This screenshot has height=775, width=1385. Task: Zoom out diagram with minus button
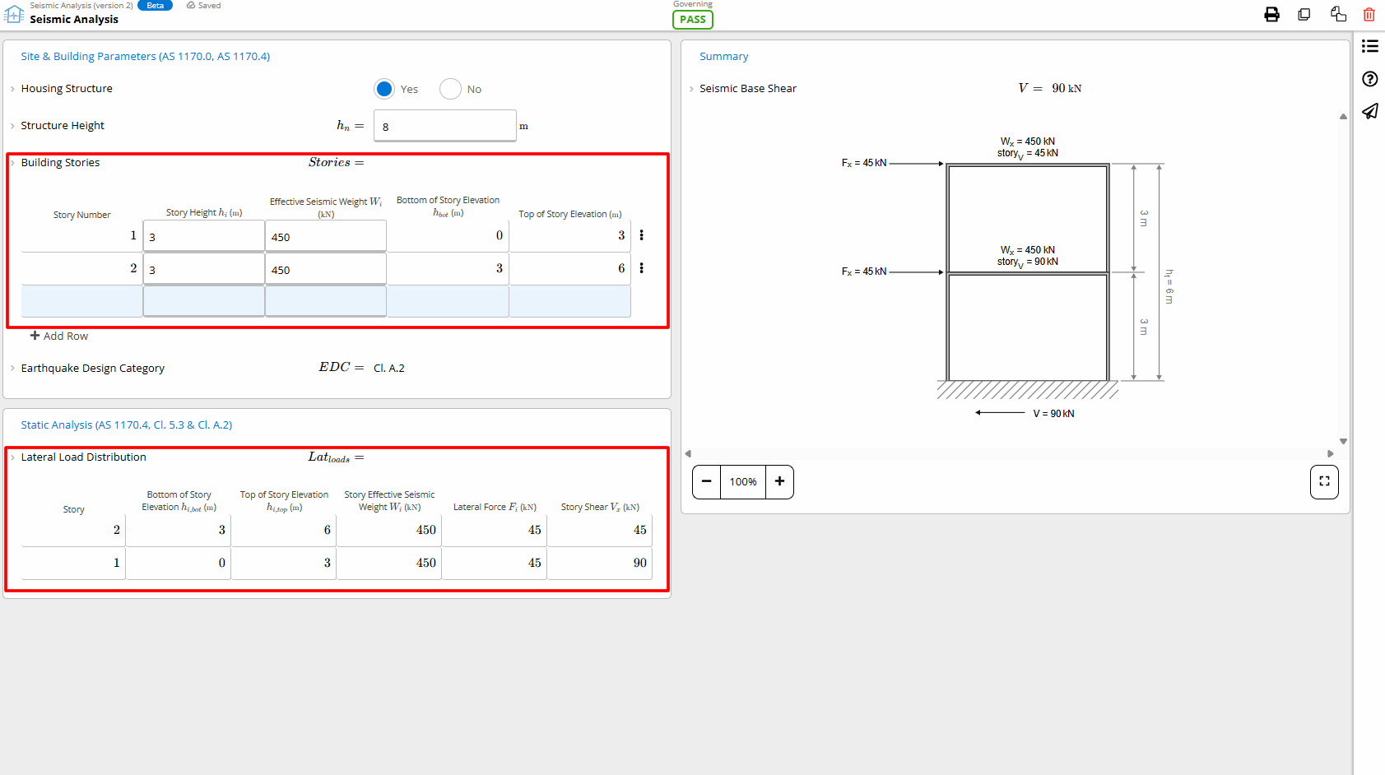pyautogui.click(x=706, y=481)
